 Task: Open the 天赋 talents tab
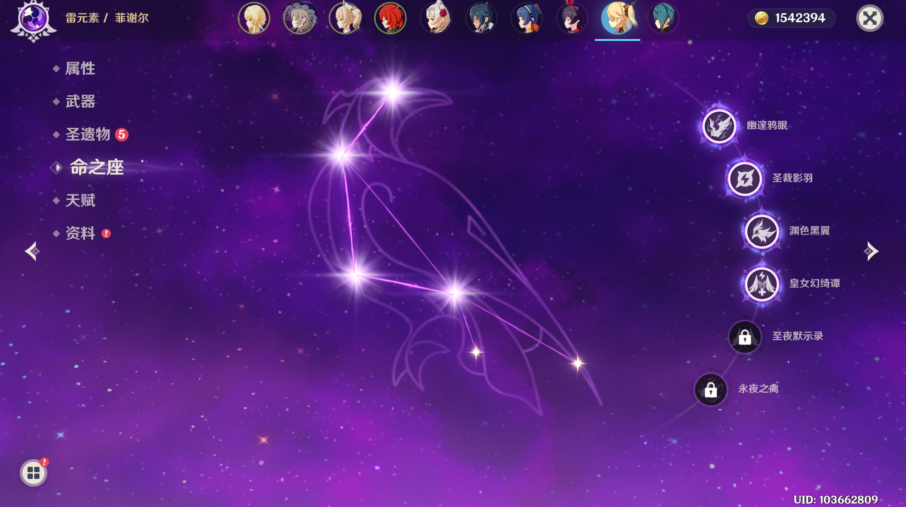pyautogui.click(x=80, y=201)
